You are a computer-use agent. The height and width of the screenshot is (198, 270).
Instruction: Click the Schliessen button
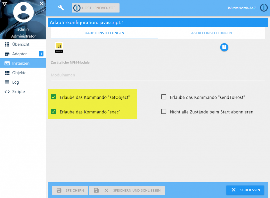click(x=245, y=190)
